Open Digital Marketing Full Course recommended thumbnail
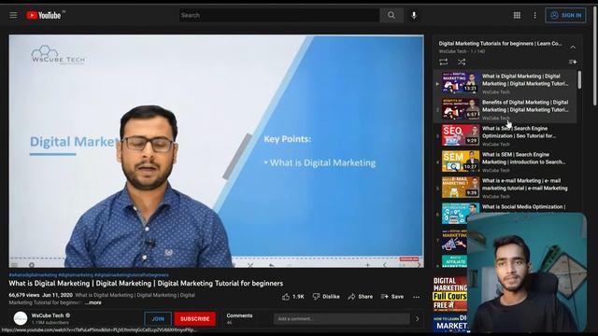Screen dimensions: 598x336 [450, 294]
